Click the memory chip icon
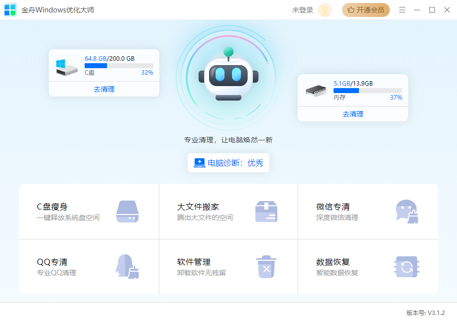 [x=316, y=91]
